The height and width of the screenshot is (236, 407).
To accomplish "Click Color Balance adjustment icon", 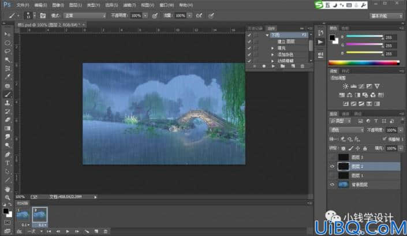I will coord(350,95).
